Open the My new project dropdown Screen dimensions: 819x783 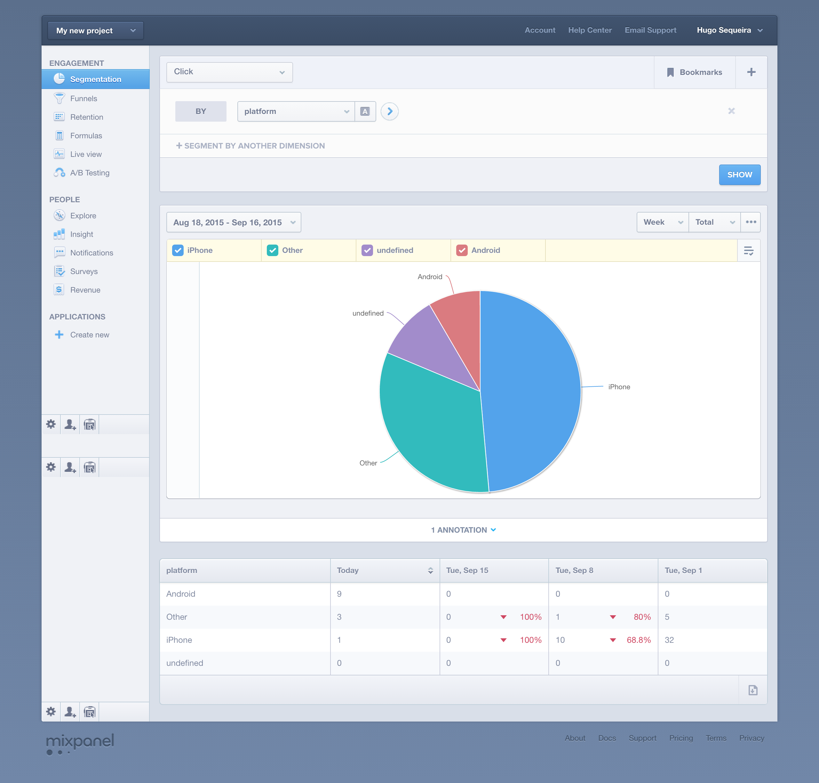96,30
